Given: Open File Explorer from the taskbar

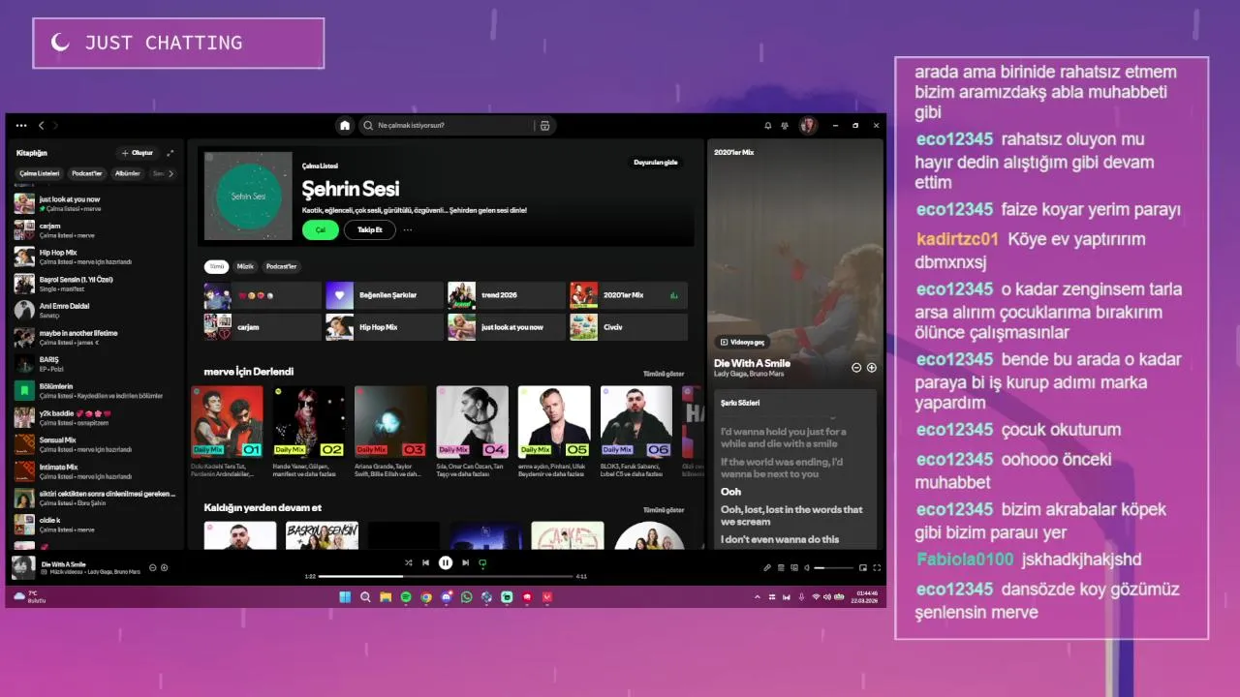Looking at the screenshot, I should pos(386,597).
